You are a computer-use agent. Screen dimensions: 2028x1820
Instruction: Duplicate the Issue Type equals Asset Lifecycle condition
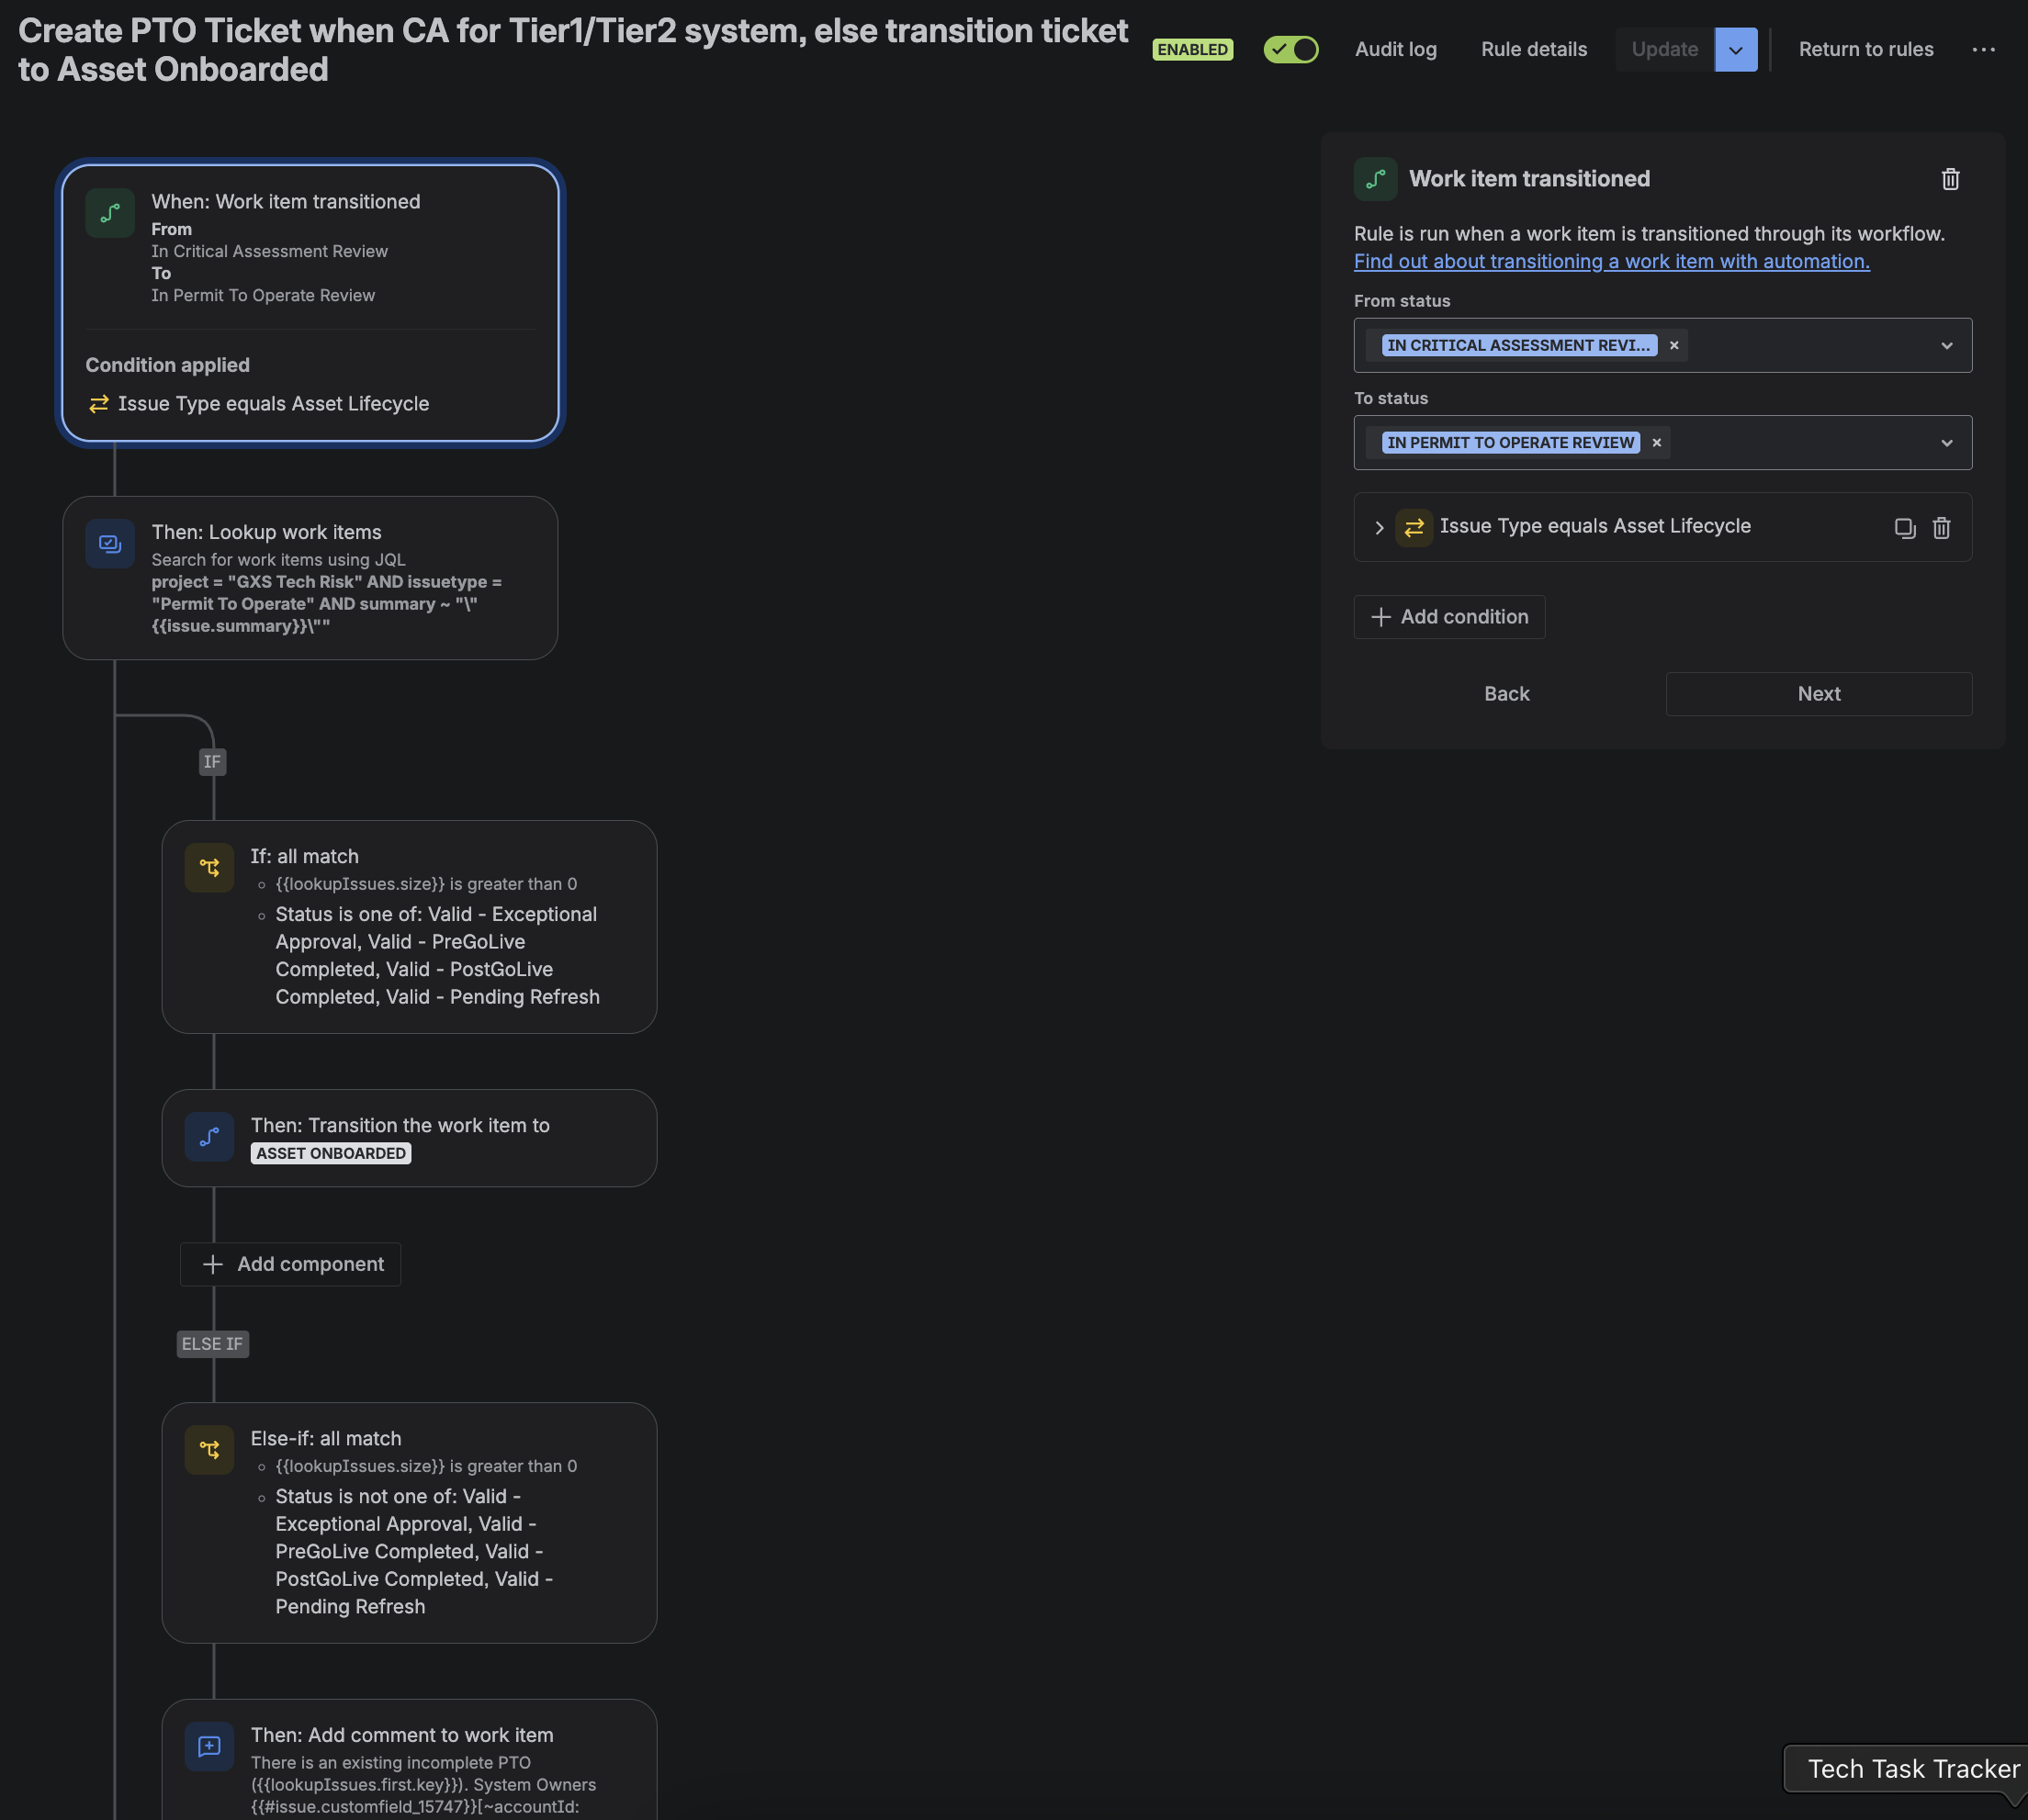tap(1905, 528)
